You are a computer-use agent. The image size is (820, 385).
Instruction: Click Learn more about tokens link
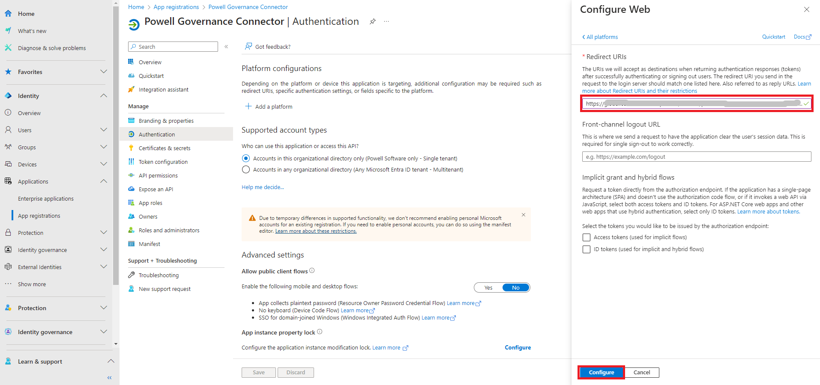768,211
